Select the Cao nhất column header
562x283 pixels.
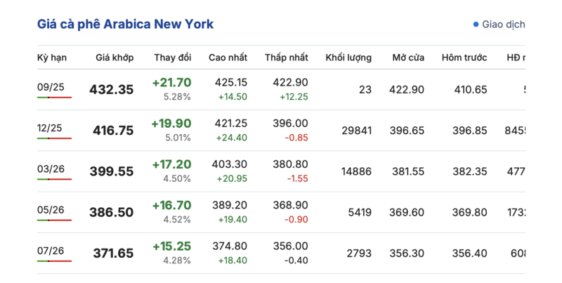(x=228, y=57)
